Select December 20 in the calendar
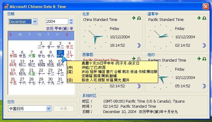The width and height of the screenshot is (212, 122). 22,72
